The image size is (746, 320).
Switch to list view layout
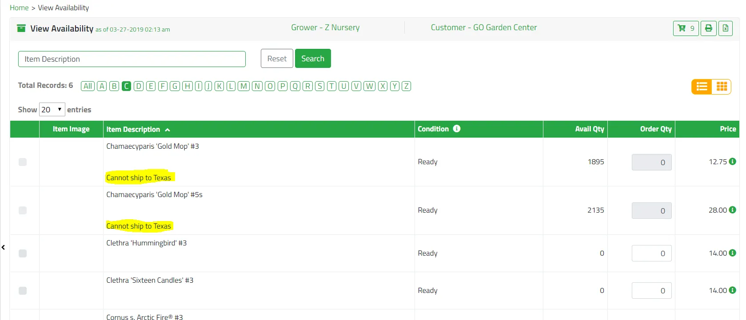coord(702,87)
